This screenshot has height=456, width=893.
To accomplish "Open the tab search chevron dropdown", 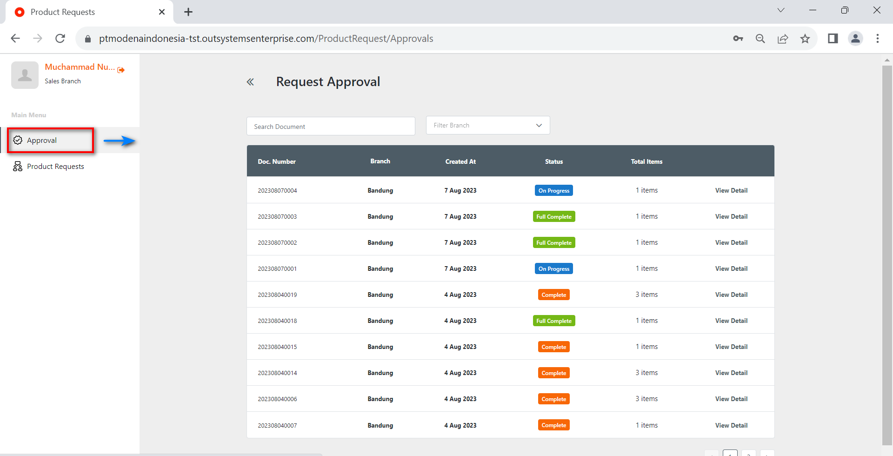I will [x=781, y=10].
